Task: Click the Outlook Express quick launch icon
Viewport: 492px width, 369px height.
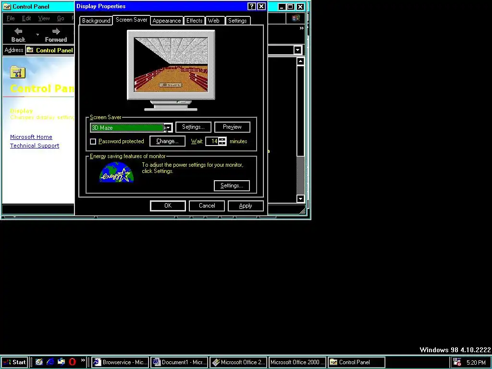Action: [x=61, y=362]
